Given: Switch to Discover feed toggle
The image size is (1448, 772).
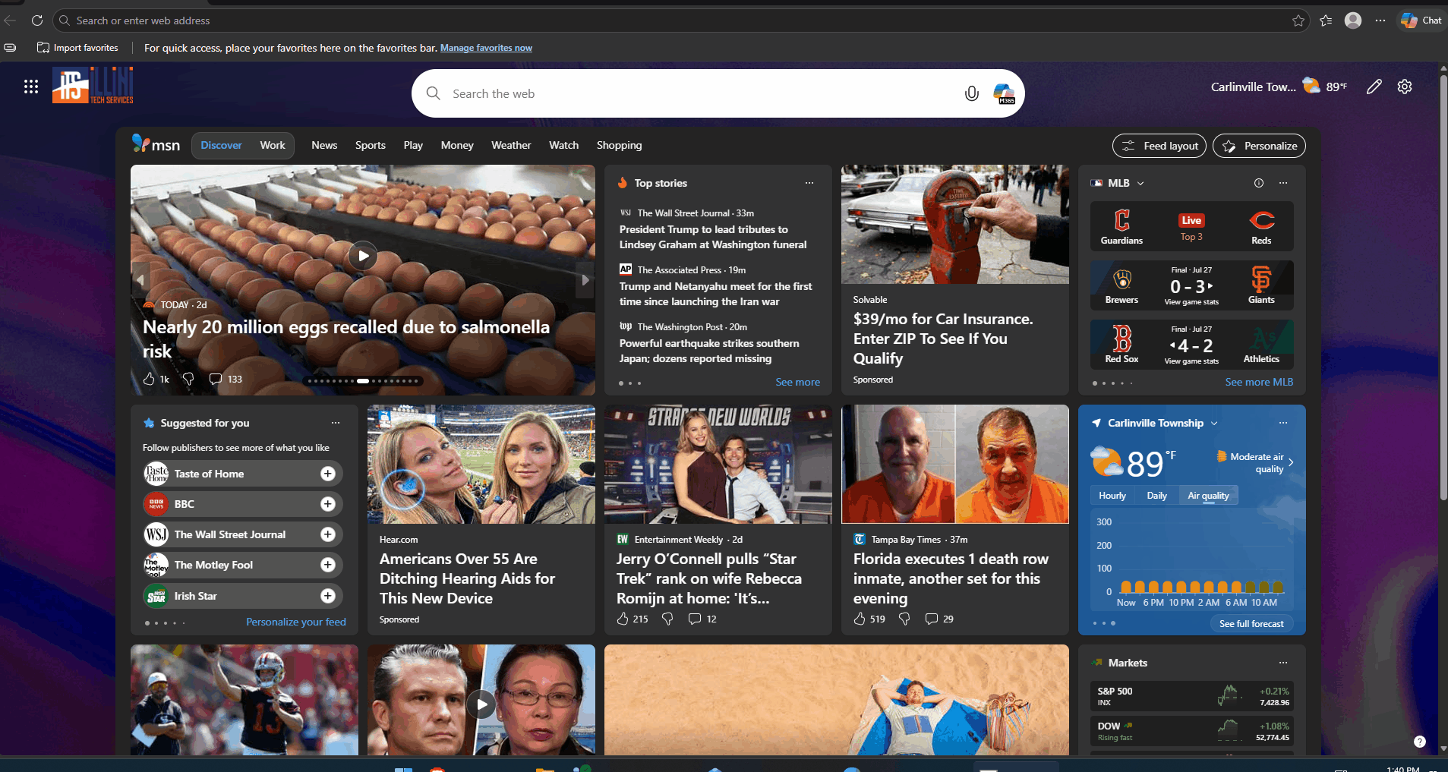Looking at the screenshot, I should point(221,145).
